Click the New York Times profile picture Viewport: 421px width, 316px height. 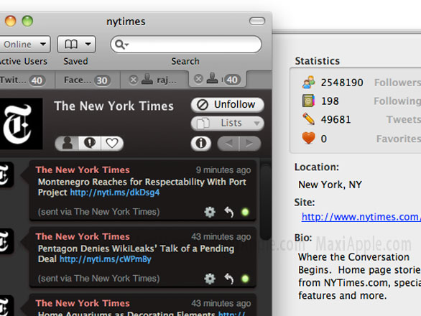[x=22, y=124]
